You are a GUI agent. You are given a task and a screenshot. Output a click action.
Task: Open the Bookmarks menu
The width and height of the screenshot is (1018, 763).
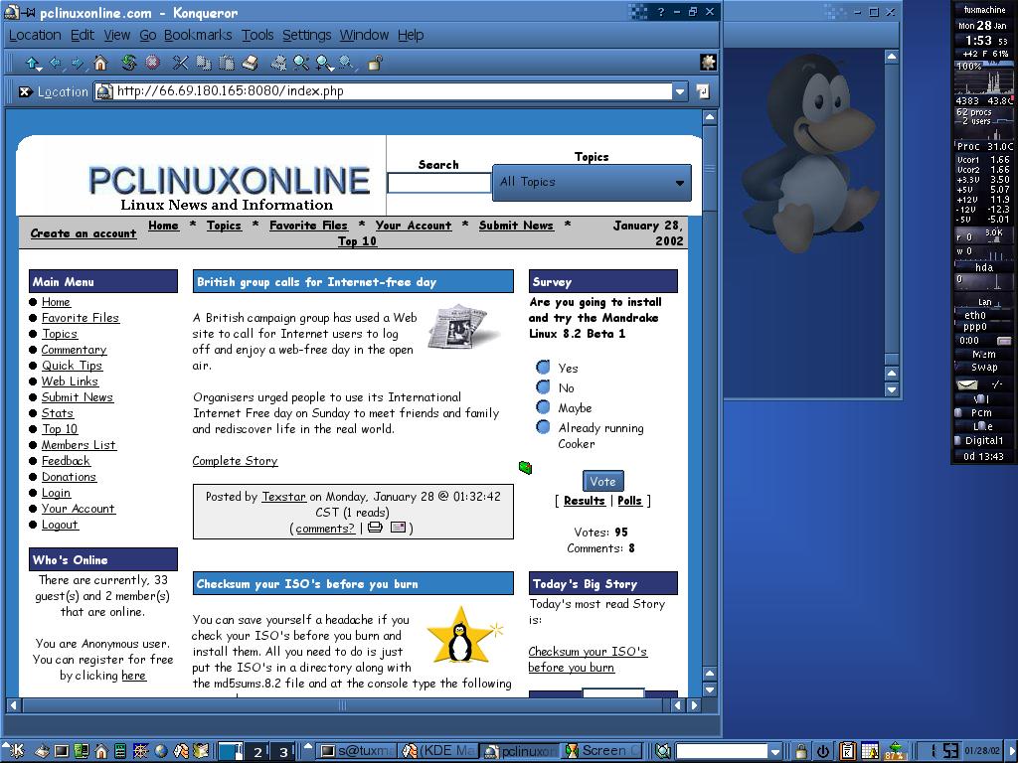[198, 35]
